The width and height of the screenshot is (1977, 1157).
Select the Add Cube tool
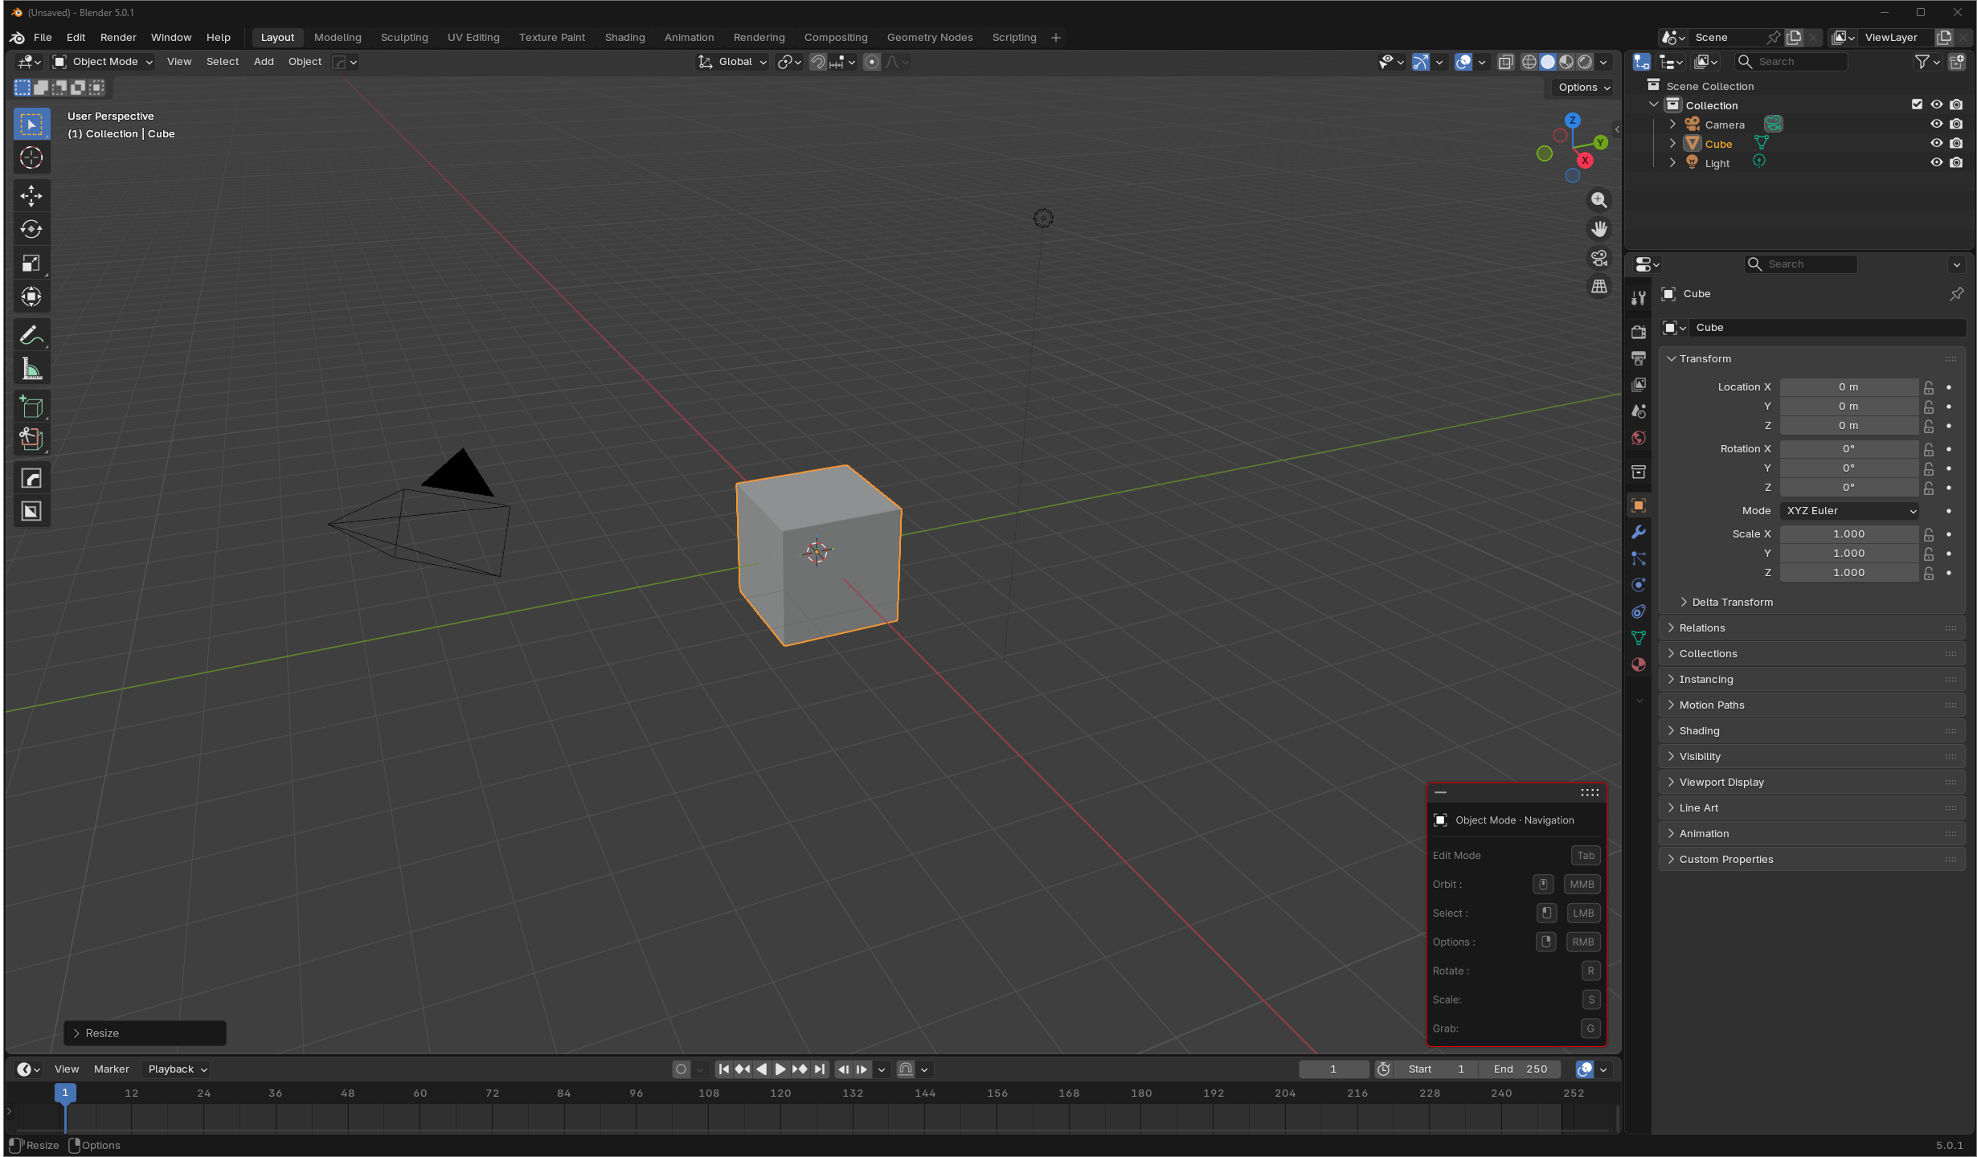click(31, 407)
